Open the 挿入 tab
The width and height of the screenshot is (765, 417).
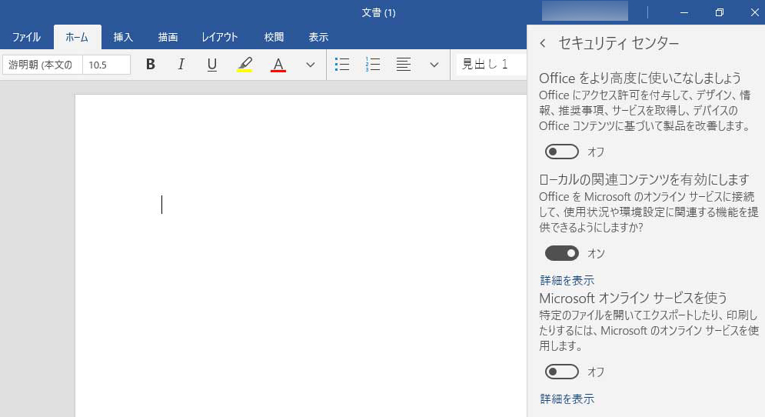click(123, 37)
